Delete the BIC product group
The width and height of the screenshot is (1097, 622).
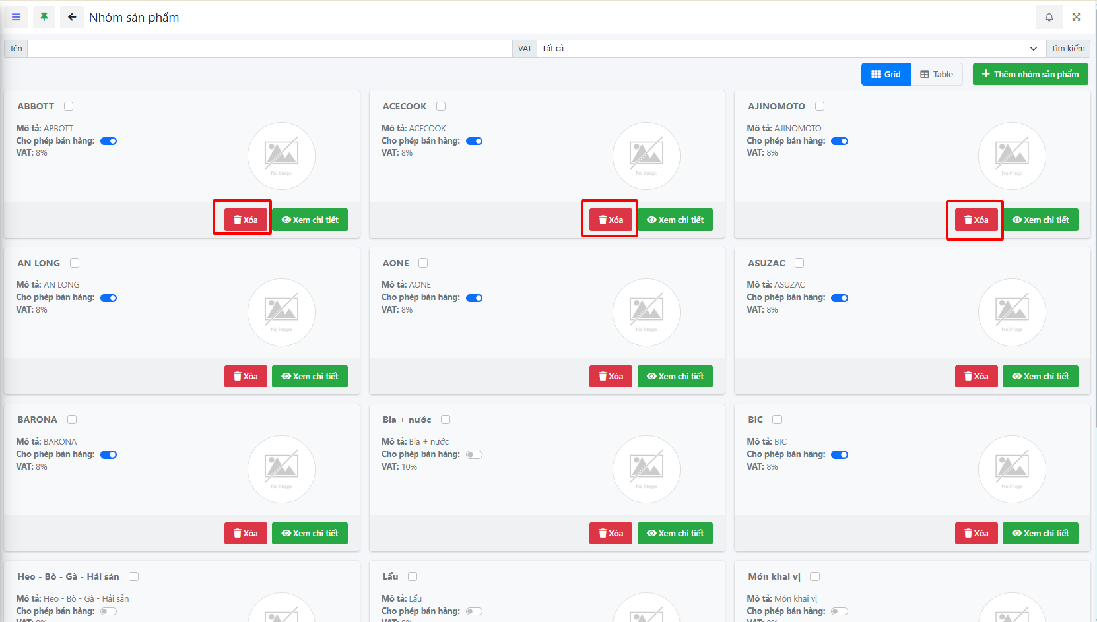(x=976, y=533)
